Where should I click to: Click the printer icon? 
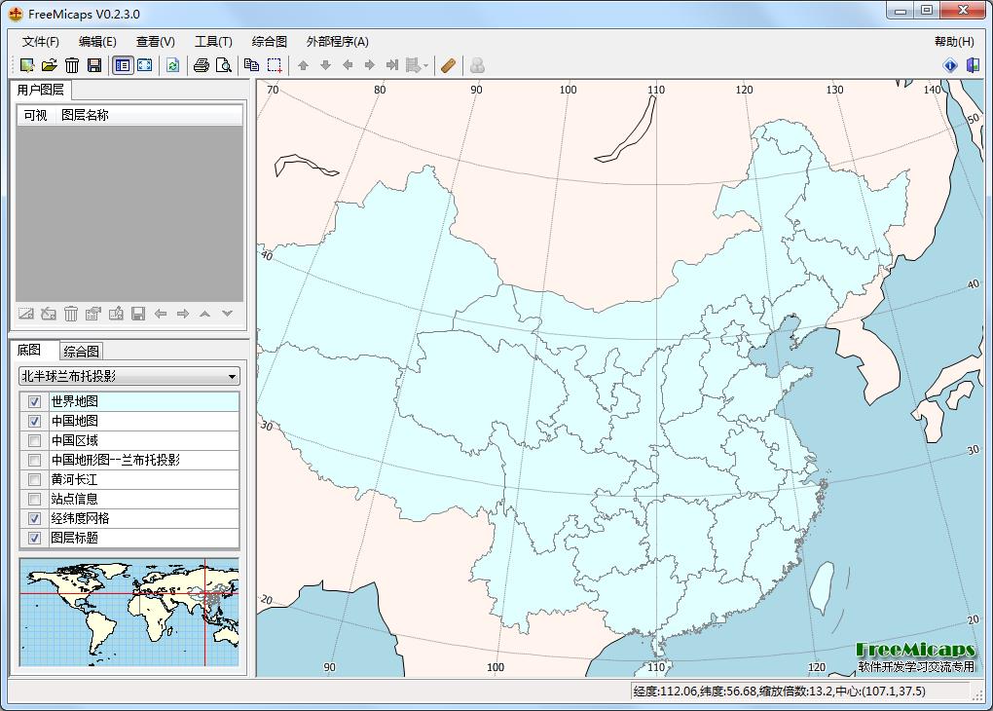click(x=202, y=65)
